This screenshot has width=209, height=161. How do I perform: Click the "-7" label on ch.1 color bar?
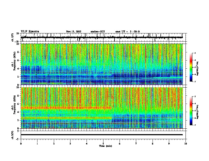(194, 82)
